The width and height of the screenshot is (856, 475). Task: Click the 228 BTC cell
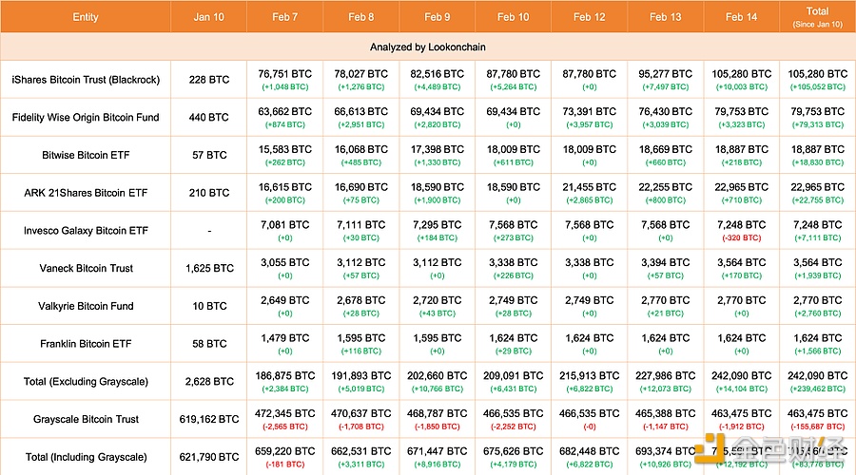pyautogui.click(x=208, y=80)
